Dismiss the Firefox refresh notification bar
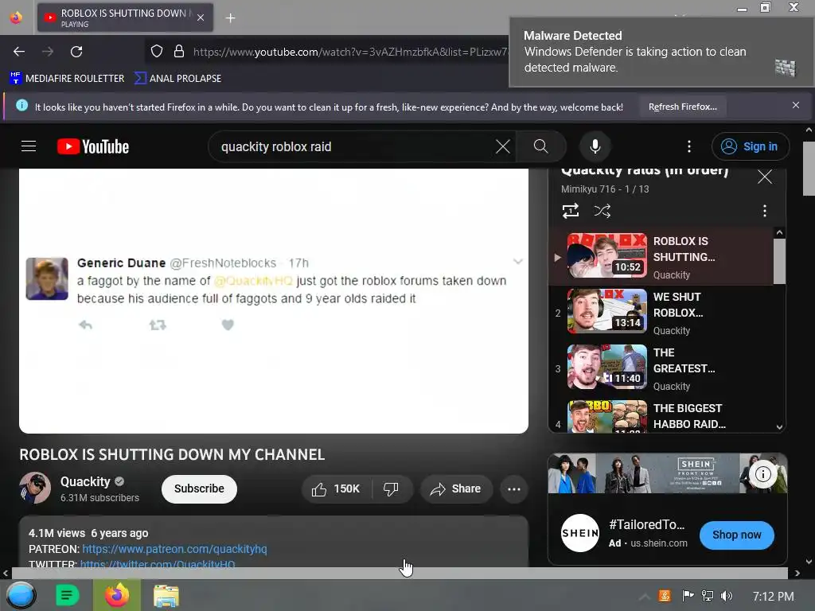 [796, 106]
